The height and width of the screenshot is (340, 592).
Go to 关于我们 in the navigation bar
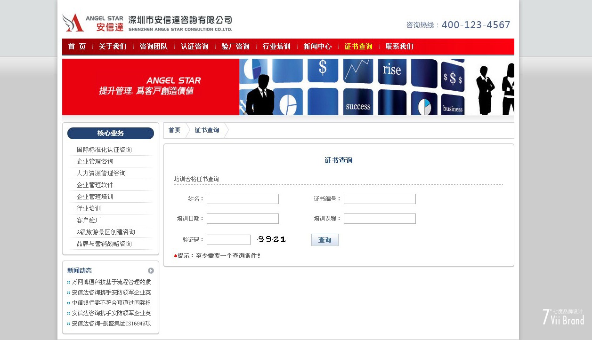[113, 47]
